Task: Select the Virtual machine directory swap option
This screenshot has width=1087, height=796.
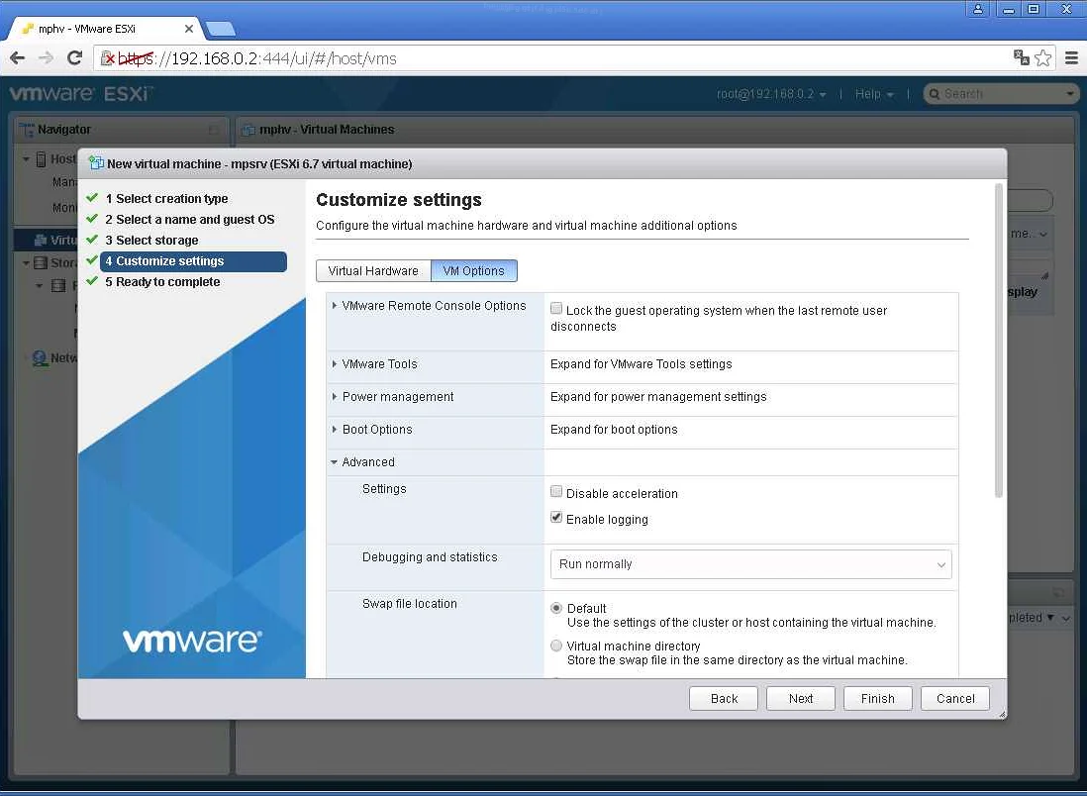Action: (556, 646)
